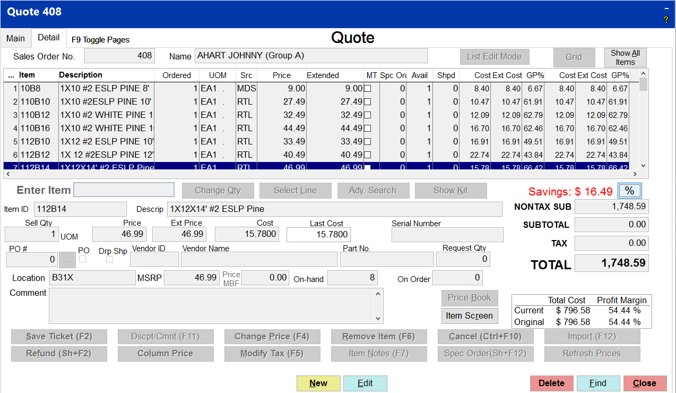Click the Ordered column header
The height and width of the screenshot is (393, 676).
[x=177, y=75]
